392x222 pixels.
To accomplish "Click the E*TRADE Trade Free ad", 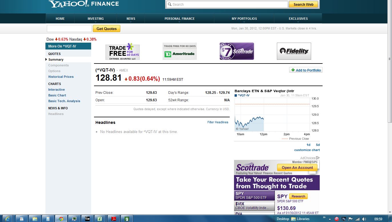I will pyautogui.click(x=123, y=51).
